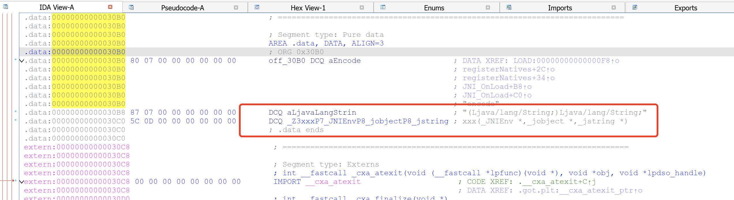This screenshot has height=200, width=734.
Task: Switch to the Hex View-1 tab
Action: click(x=308, y=8)
